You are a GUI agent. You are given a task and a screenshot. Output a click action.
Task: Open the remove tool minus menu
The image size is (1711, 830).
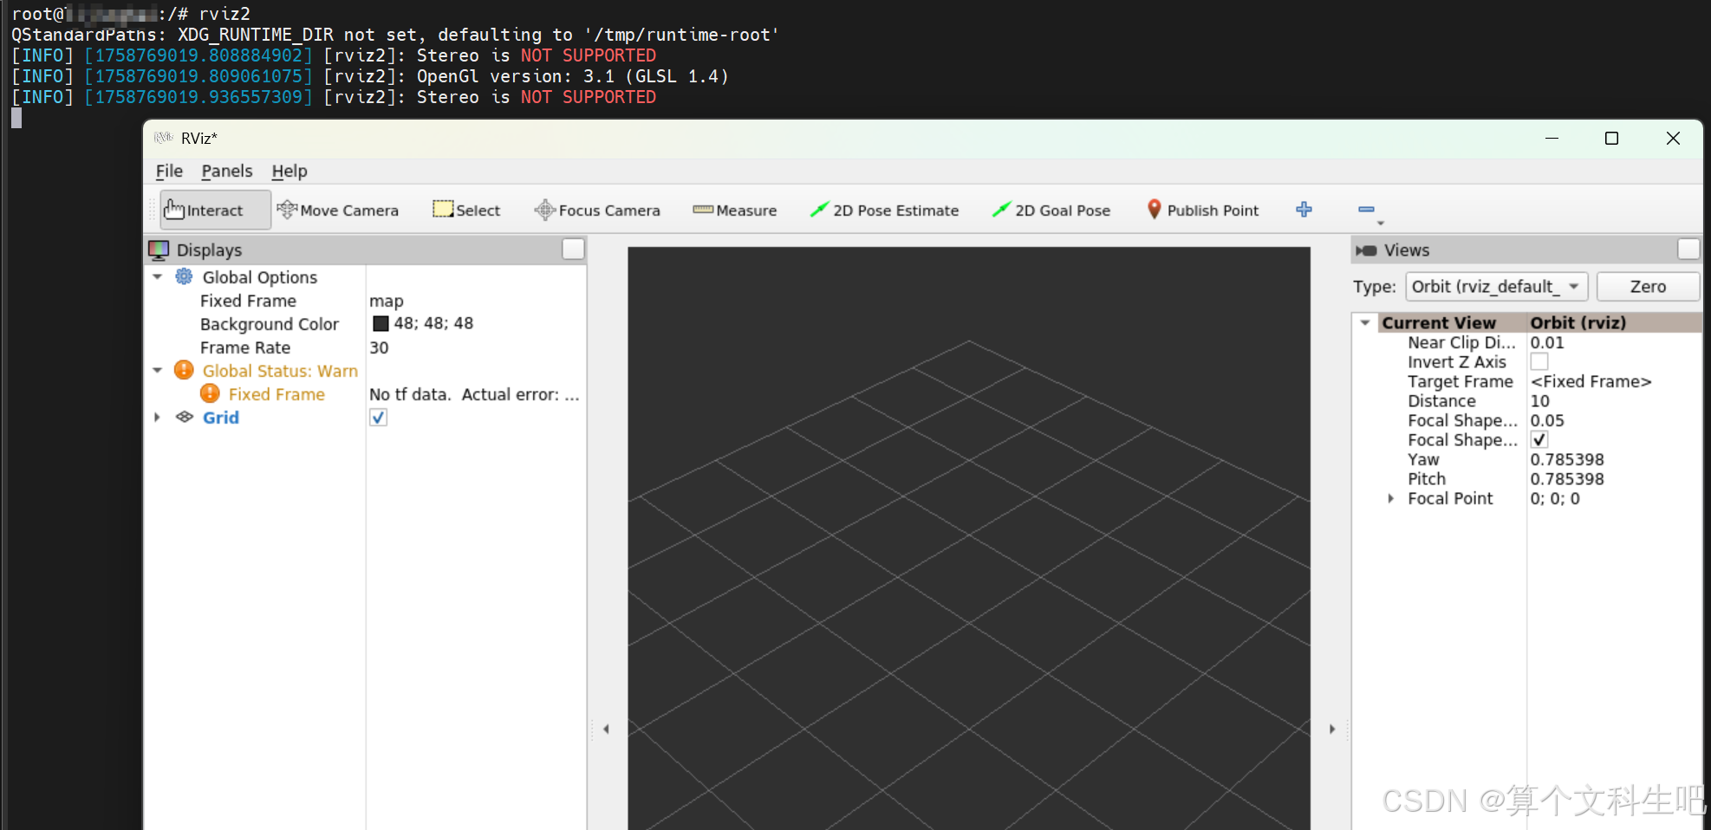[1368, 211]
